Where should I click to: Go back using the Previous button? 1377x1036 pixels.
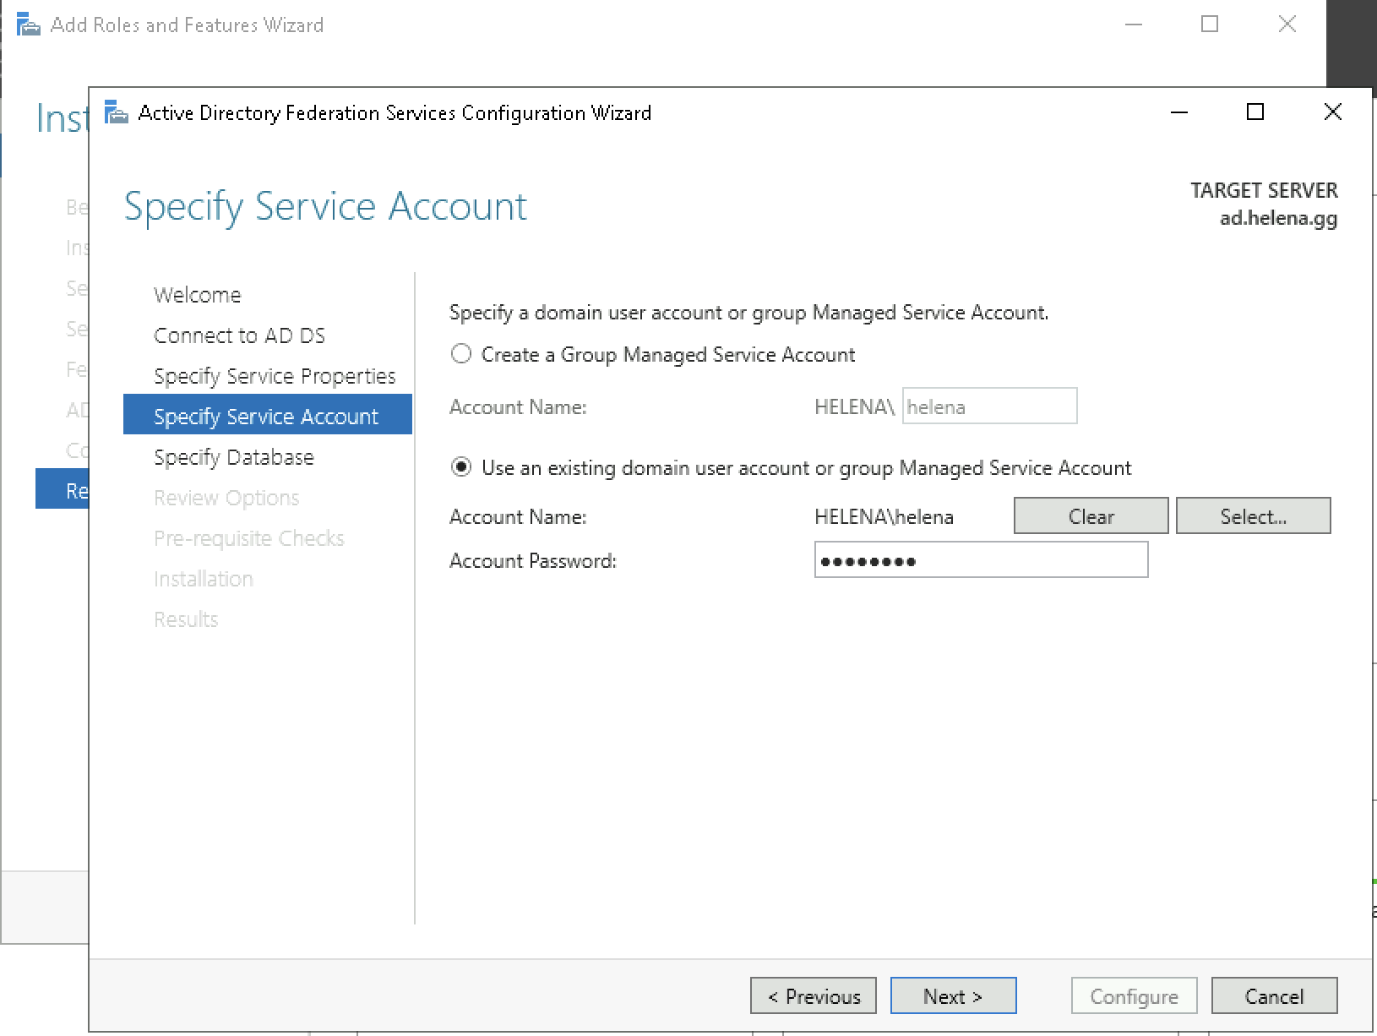813,996
